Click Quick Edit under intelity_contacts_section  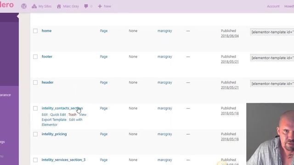coord(58,115)
